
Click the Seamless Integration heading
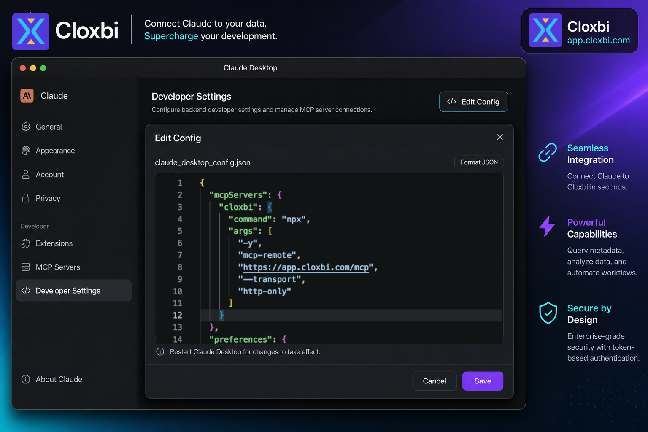click(590, 154)
